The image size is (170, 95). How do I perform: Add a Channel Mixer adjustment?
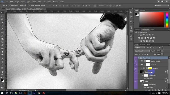[x=151, y=38]
